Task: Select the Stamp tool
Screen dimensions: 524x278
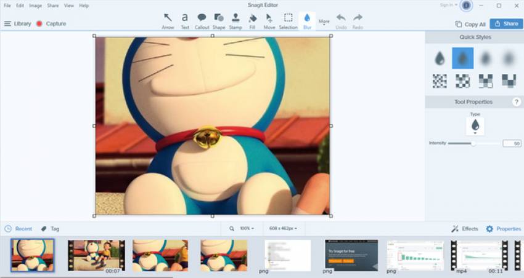Action: tap(235, 20)
